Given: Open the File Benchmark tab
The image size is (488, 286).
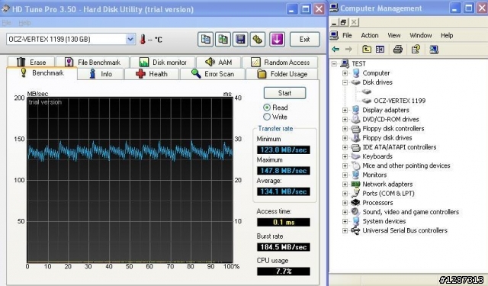Looking at the screenshot, I should click(x=92, y=63).
